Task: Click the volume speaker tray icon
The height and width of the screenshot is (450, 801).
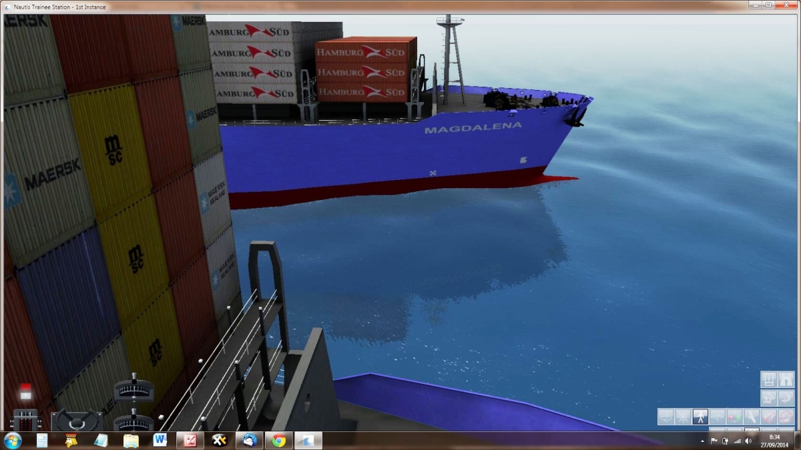Action: pos(748,441)
